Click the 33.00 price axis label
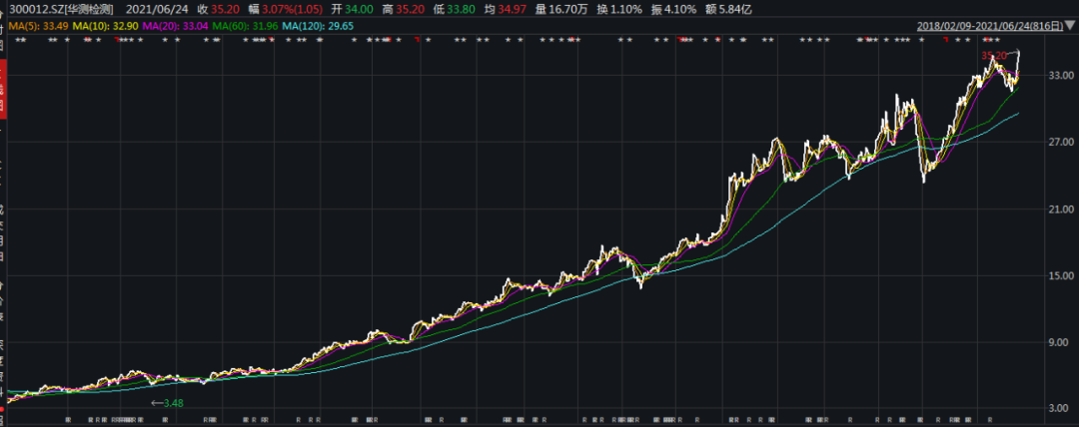 tap(1060, 75)
